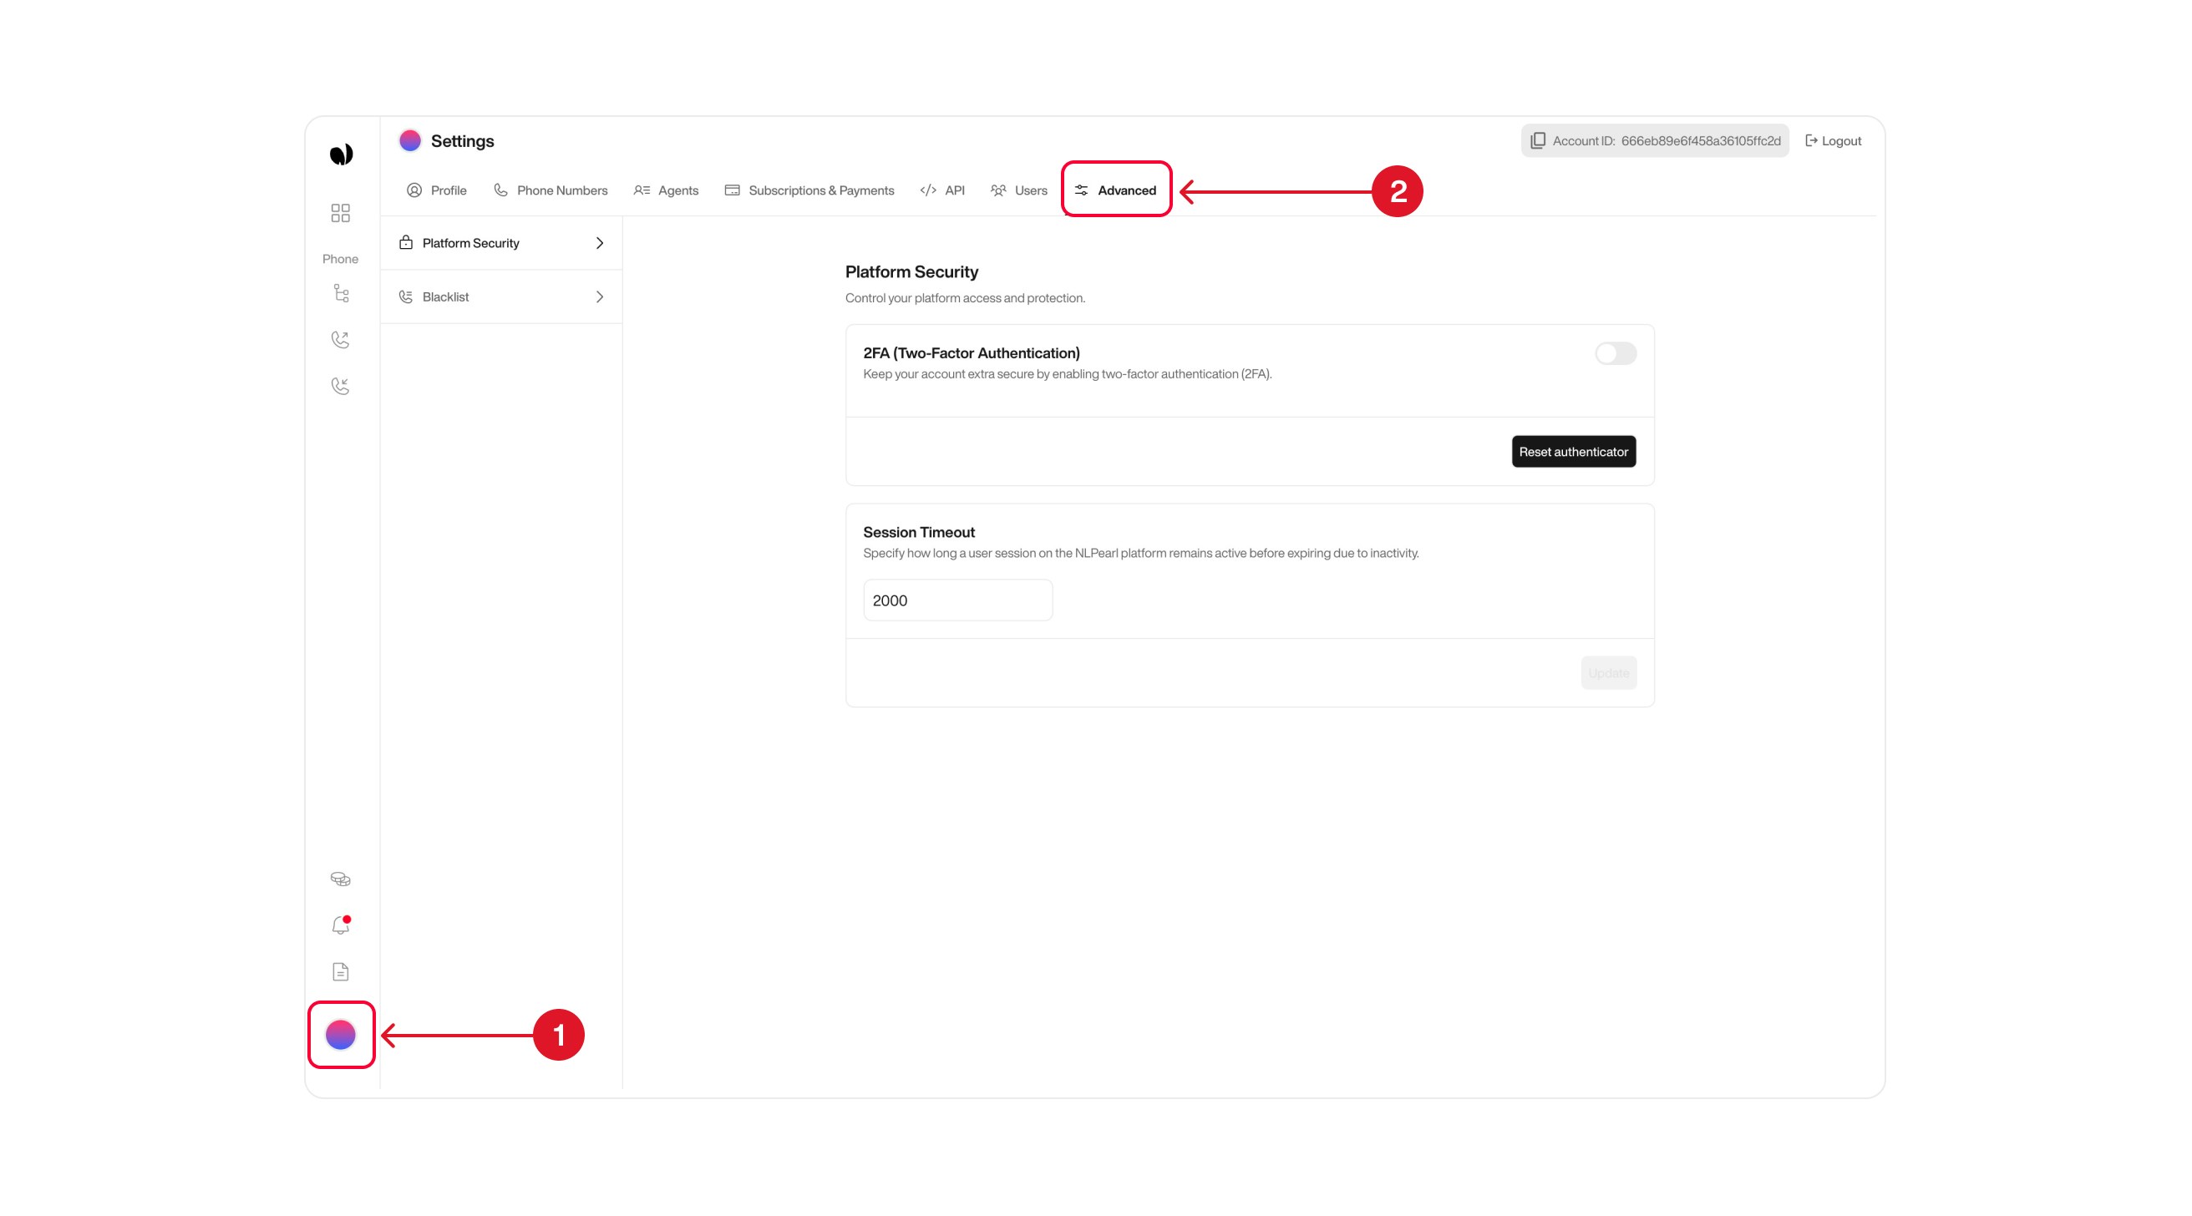Open the documents icon in the sidebar

pos(340,971)
